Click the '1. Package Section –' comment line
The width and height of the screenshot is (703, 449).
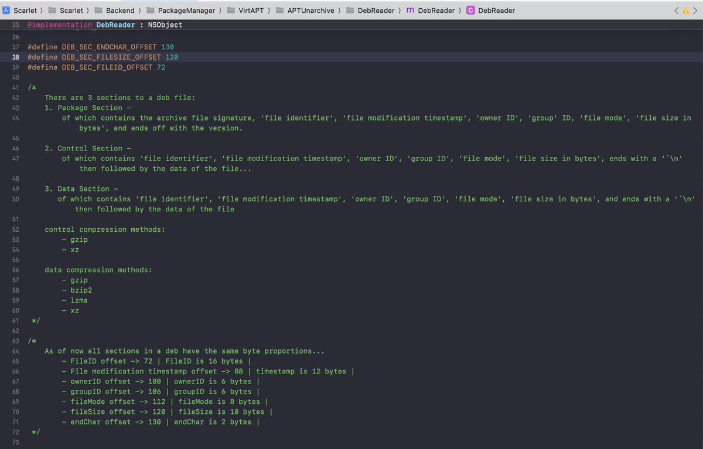click(88, 108)
